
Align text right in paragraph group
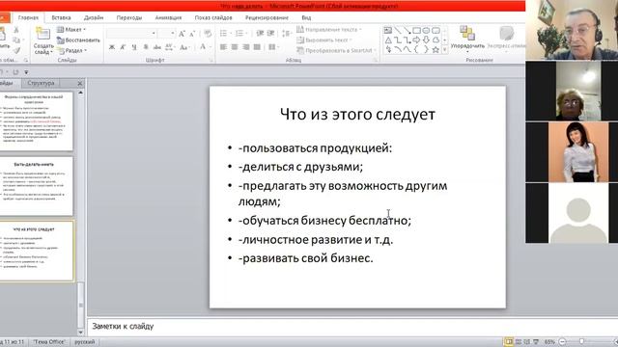click(x=246, y=47)
